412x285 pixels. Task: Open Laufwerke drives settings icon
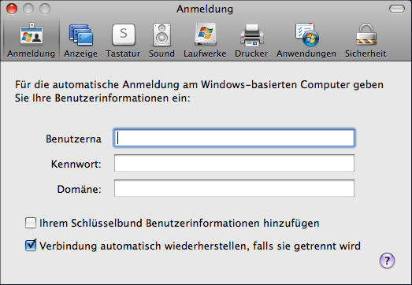tap(205, 35)
